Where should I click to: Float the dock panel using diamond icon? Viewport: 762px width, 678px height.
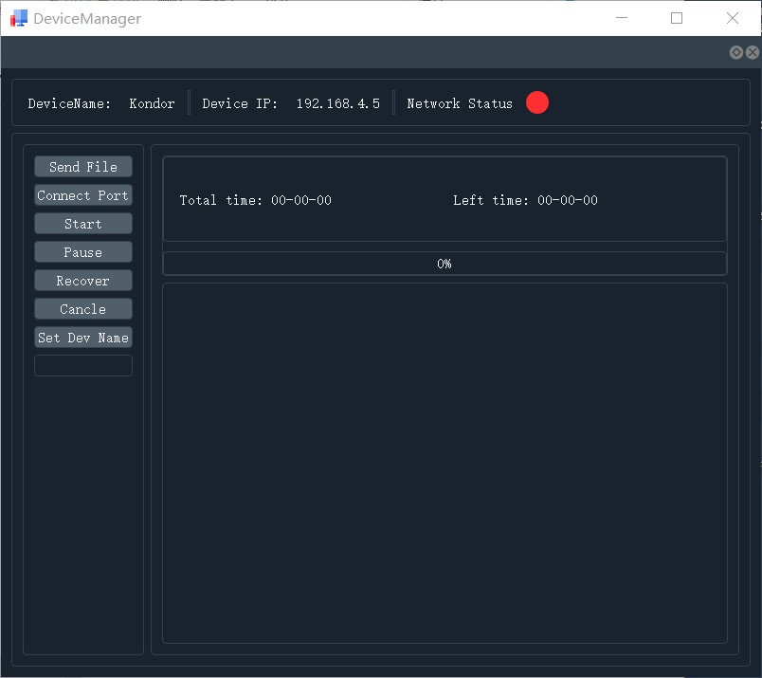point(736,52)
